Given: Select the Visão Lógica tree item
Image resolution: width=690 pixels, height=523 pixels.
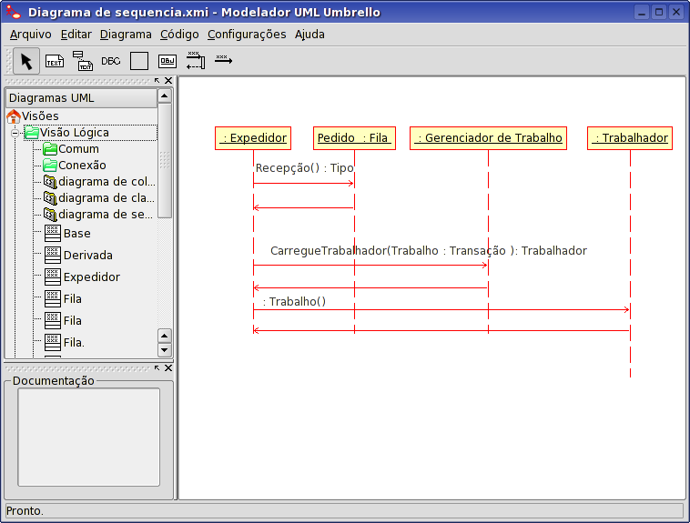Looking at the screenshot, I should 75,133.
